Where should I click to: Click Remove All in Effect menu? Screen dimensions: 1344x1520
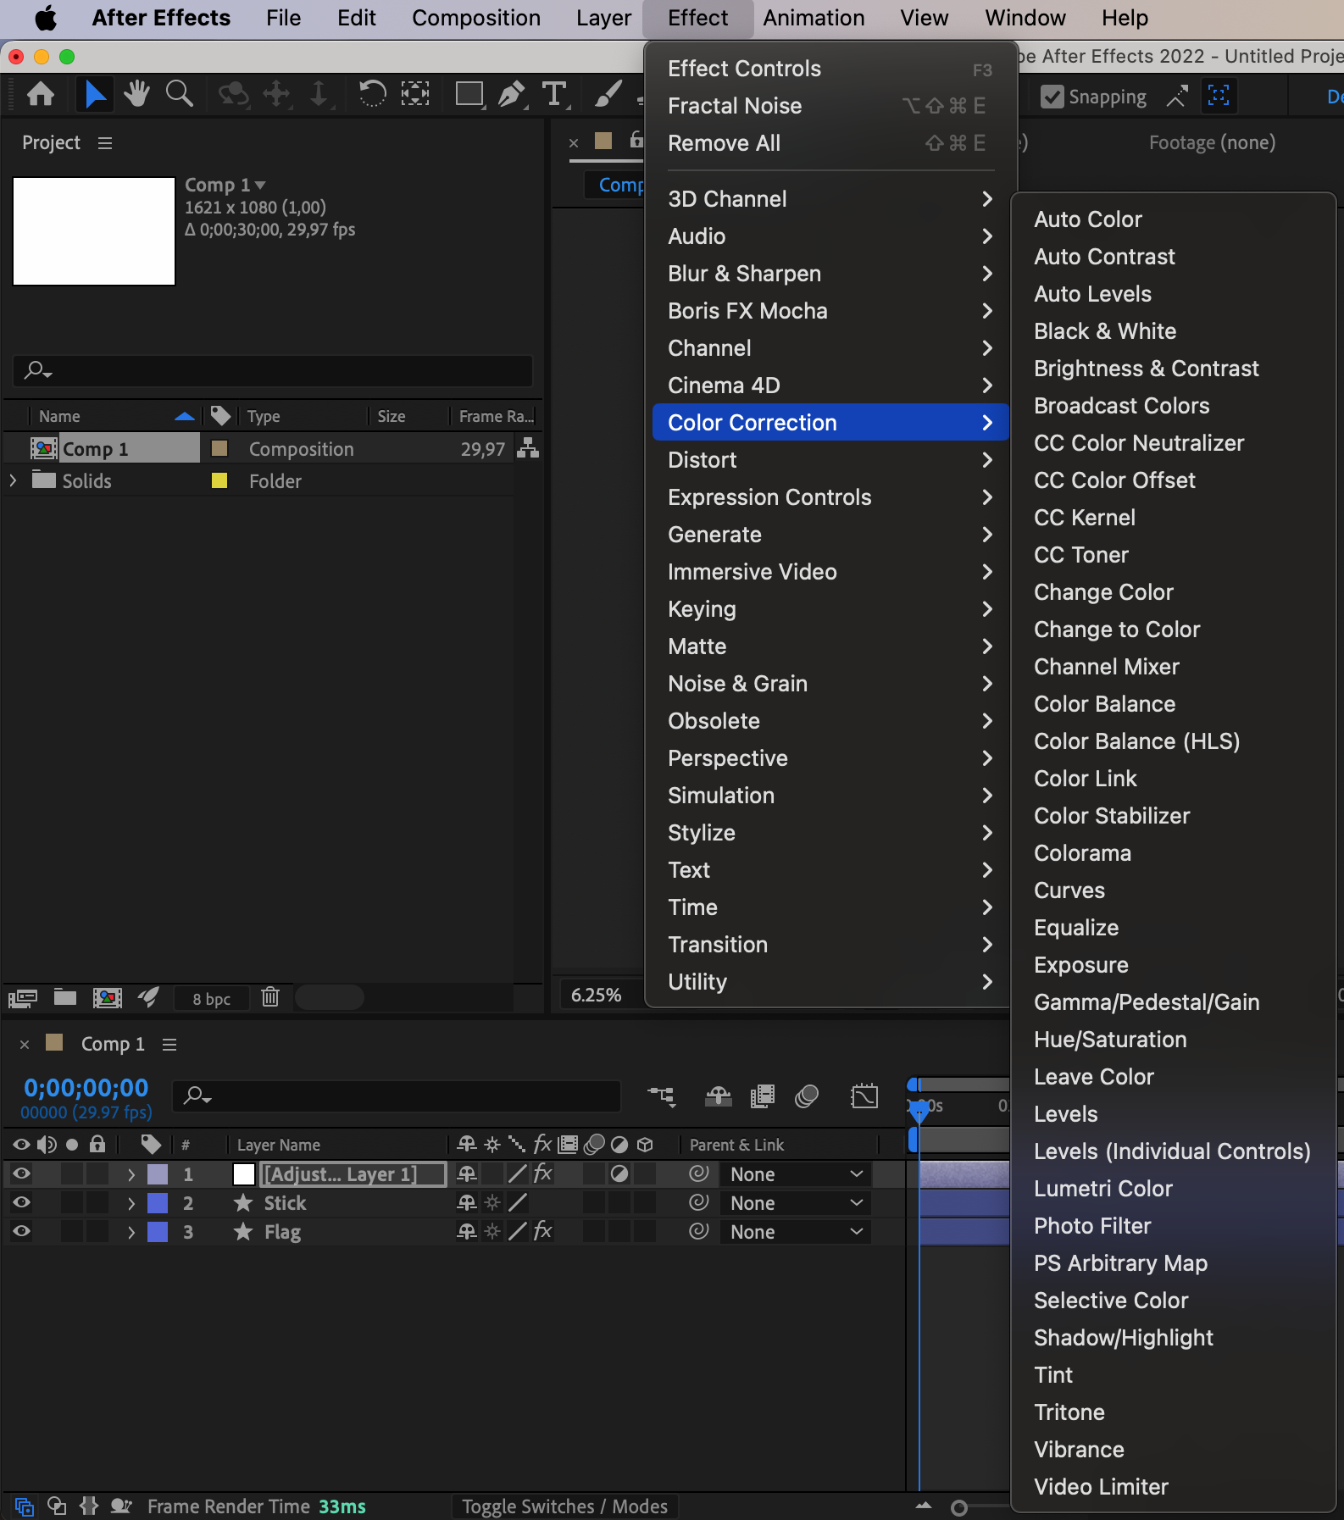[830, 143]
